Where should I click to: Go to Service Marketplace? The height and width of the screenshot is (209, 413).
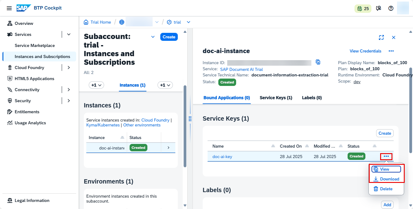pyautogui.click(x=35, y=45)
